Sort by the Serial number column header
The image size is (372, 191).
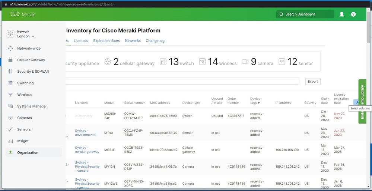tap(134, 103)
